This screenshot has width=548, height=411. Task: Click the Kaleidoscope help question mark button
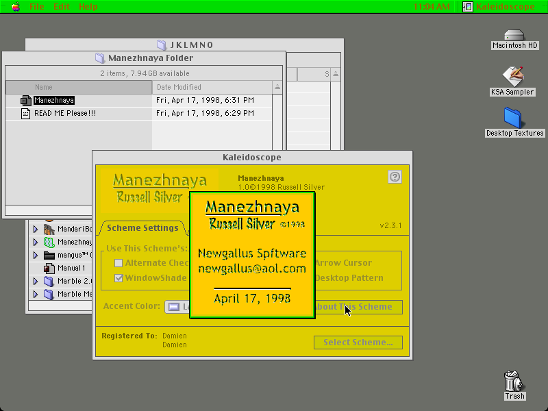tap(395, 177)
